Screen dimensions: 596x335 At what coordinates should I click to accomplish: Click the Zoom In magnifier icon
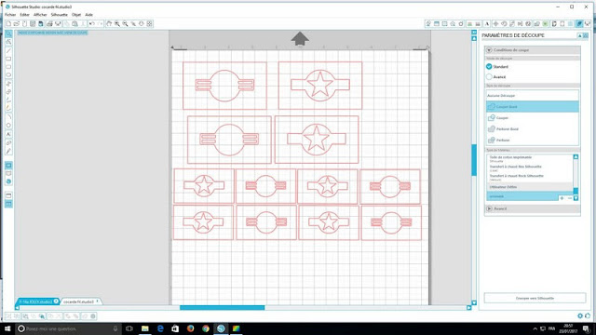pos(117,23)
